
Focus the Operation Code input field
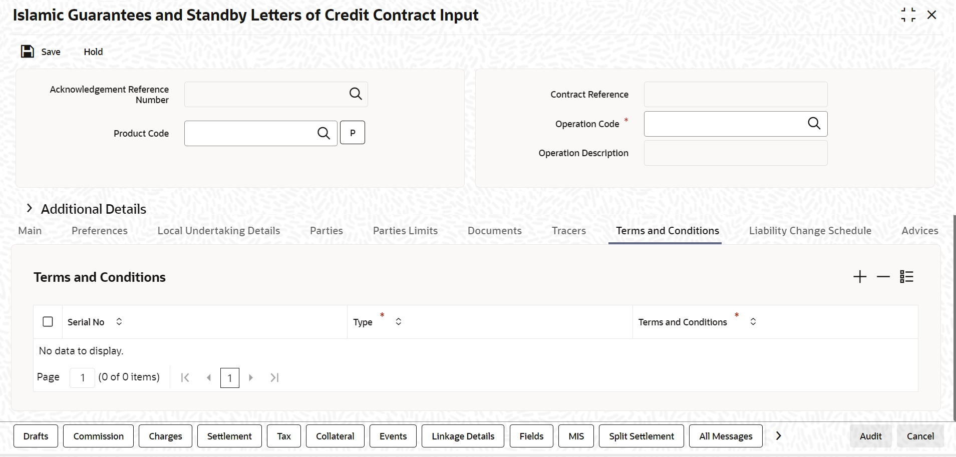pyautogui.click(x=725, y=124)
